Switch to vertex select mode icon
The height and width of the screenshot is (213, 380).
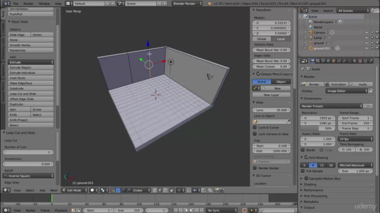(x=154, y=191)
